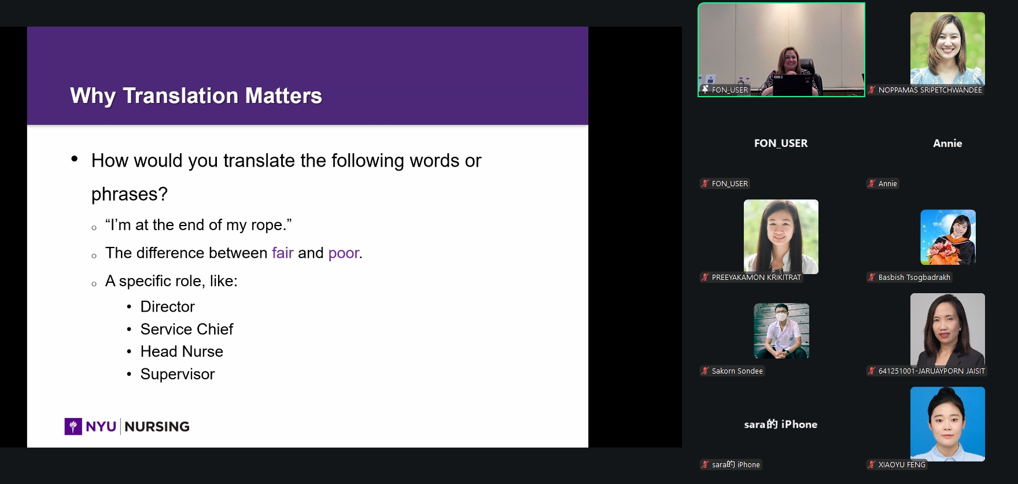Click the "Why Translation Matters" slide title
The image size is (1018, 484).
click(196, 95)
